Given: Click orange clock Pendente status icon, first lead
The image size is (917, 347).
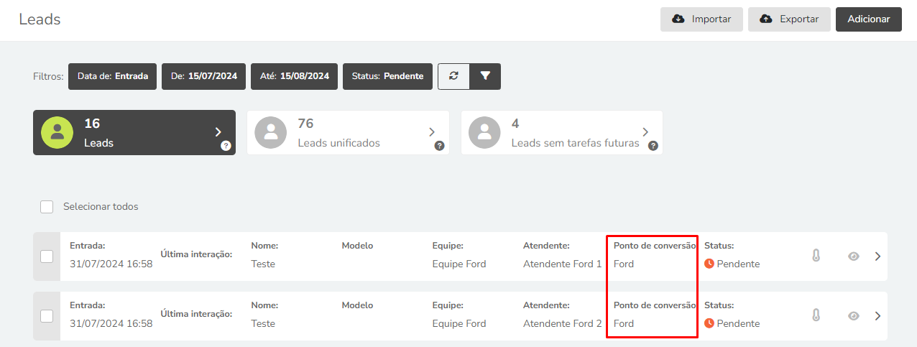Looking at the screenshot, I should 709,264.
